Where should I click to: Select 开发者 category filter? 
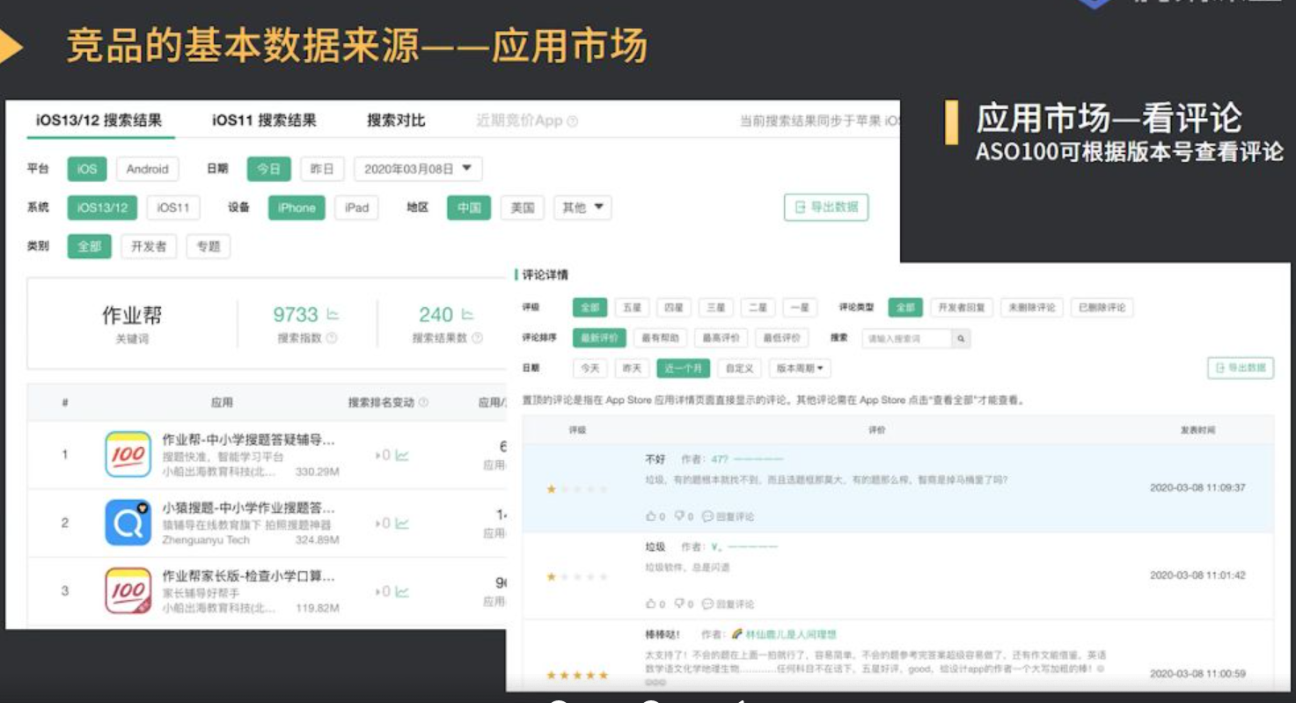[x=149, y=246]
